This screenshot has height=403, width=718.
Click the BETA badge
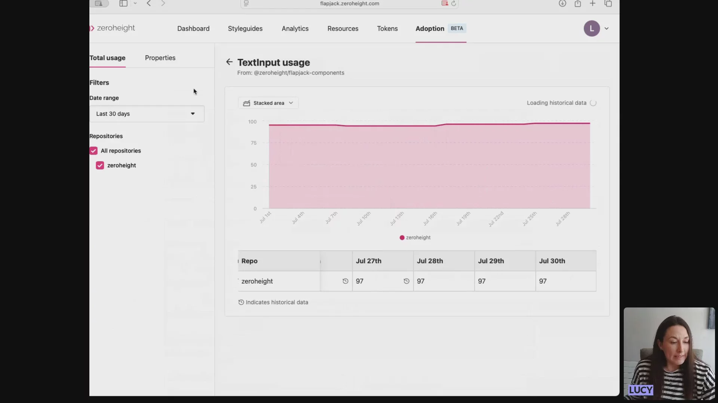pyautogui.click(x=457, y=28)
